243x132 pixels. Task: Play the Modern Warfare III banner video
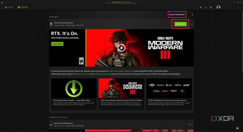point(121,48)
